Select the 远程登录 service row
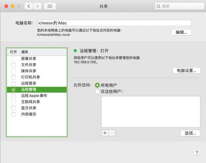 37,83
